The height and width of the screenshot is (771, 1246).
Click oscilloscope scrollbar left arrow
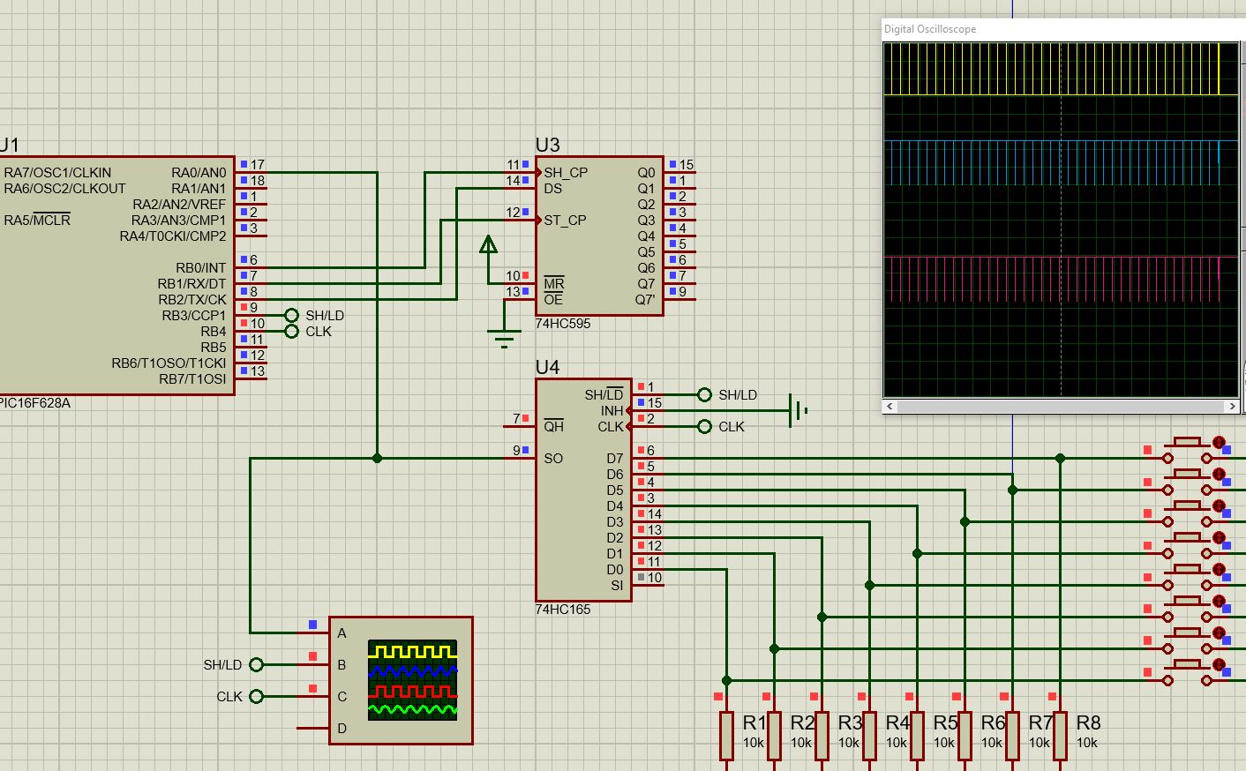(x=889, y=406)
